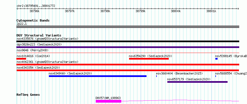Click the tiny nsv5688554 blue marker

[215, 76]
